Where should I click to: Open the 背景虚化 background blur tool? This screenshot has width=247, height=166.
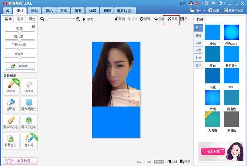11,140
